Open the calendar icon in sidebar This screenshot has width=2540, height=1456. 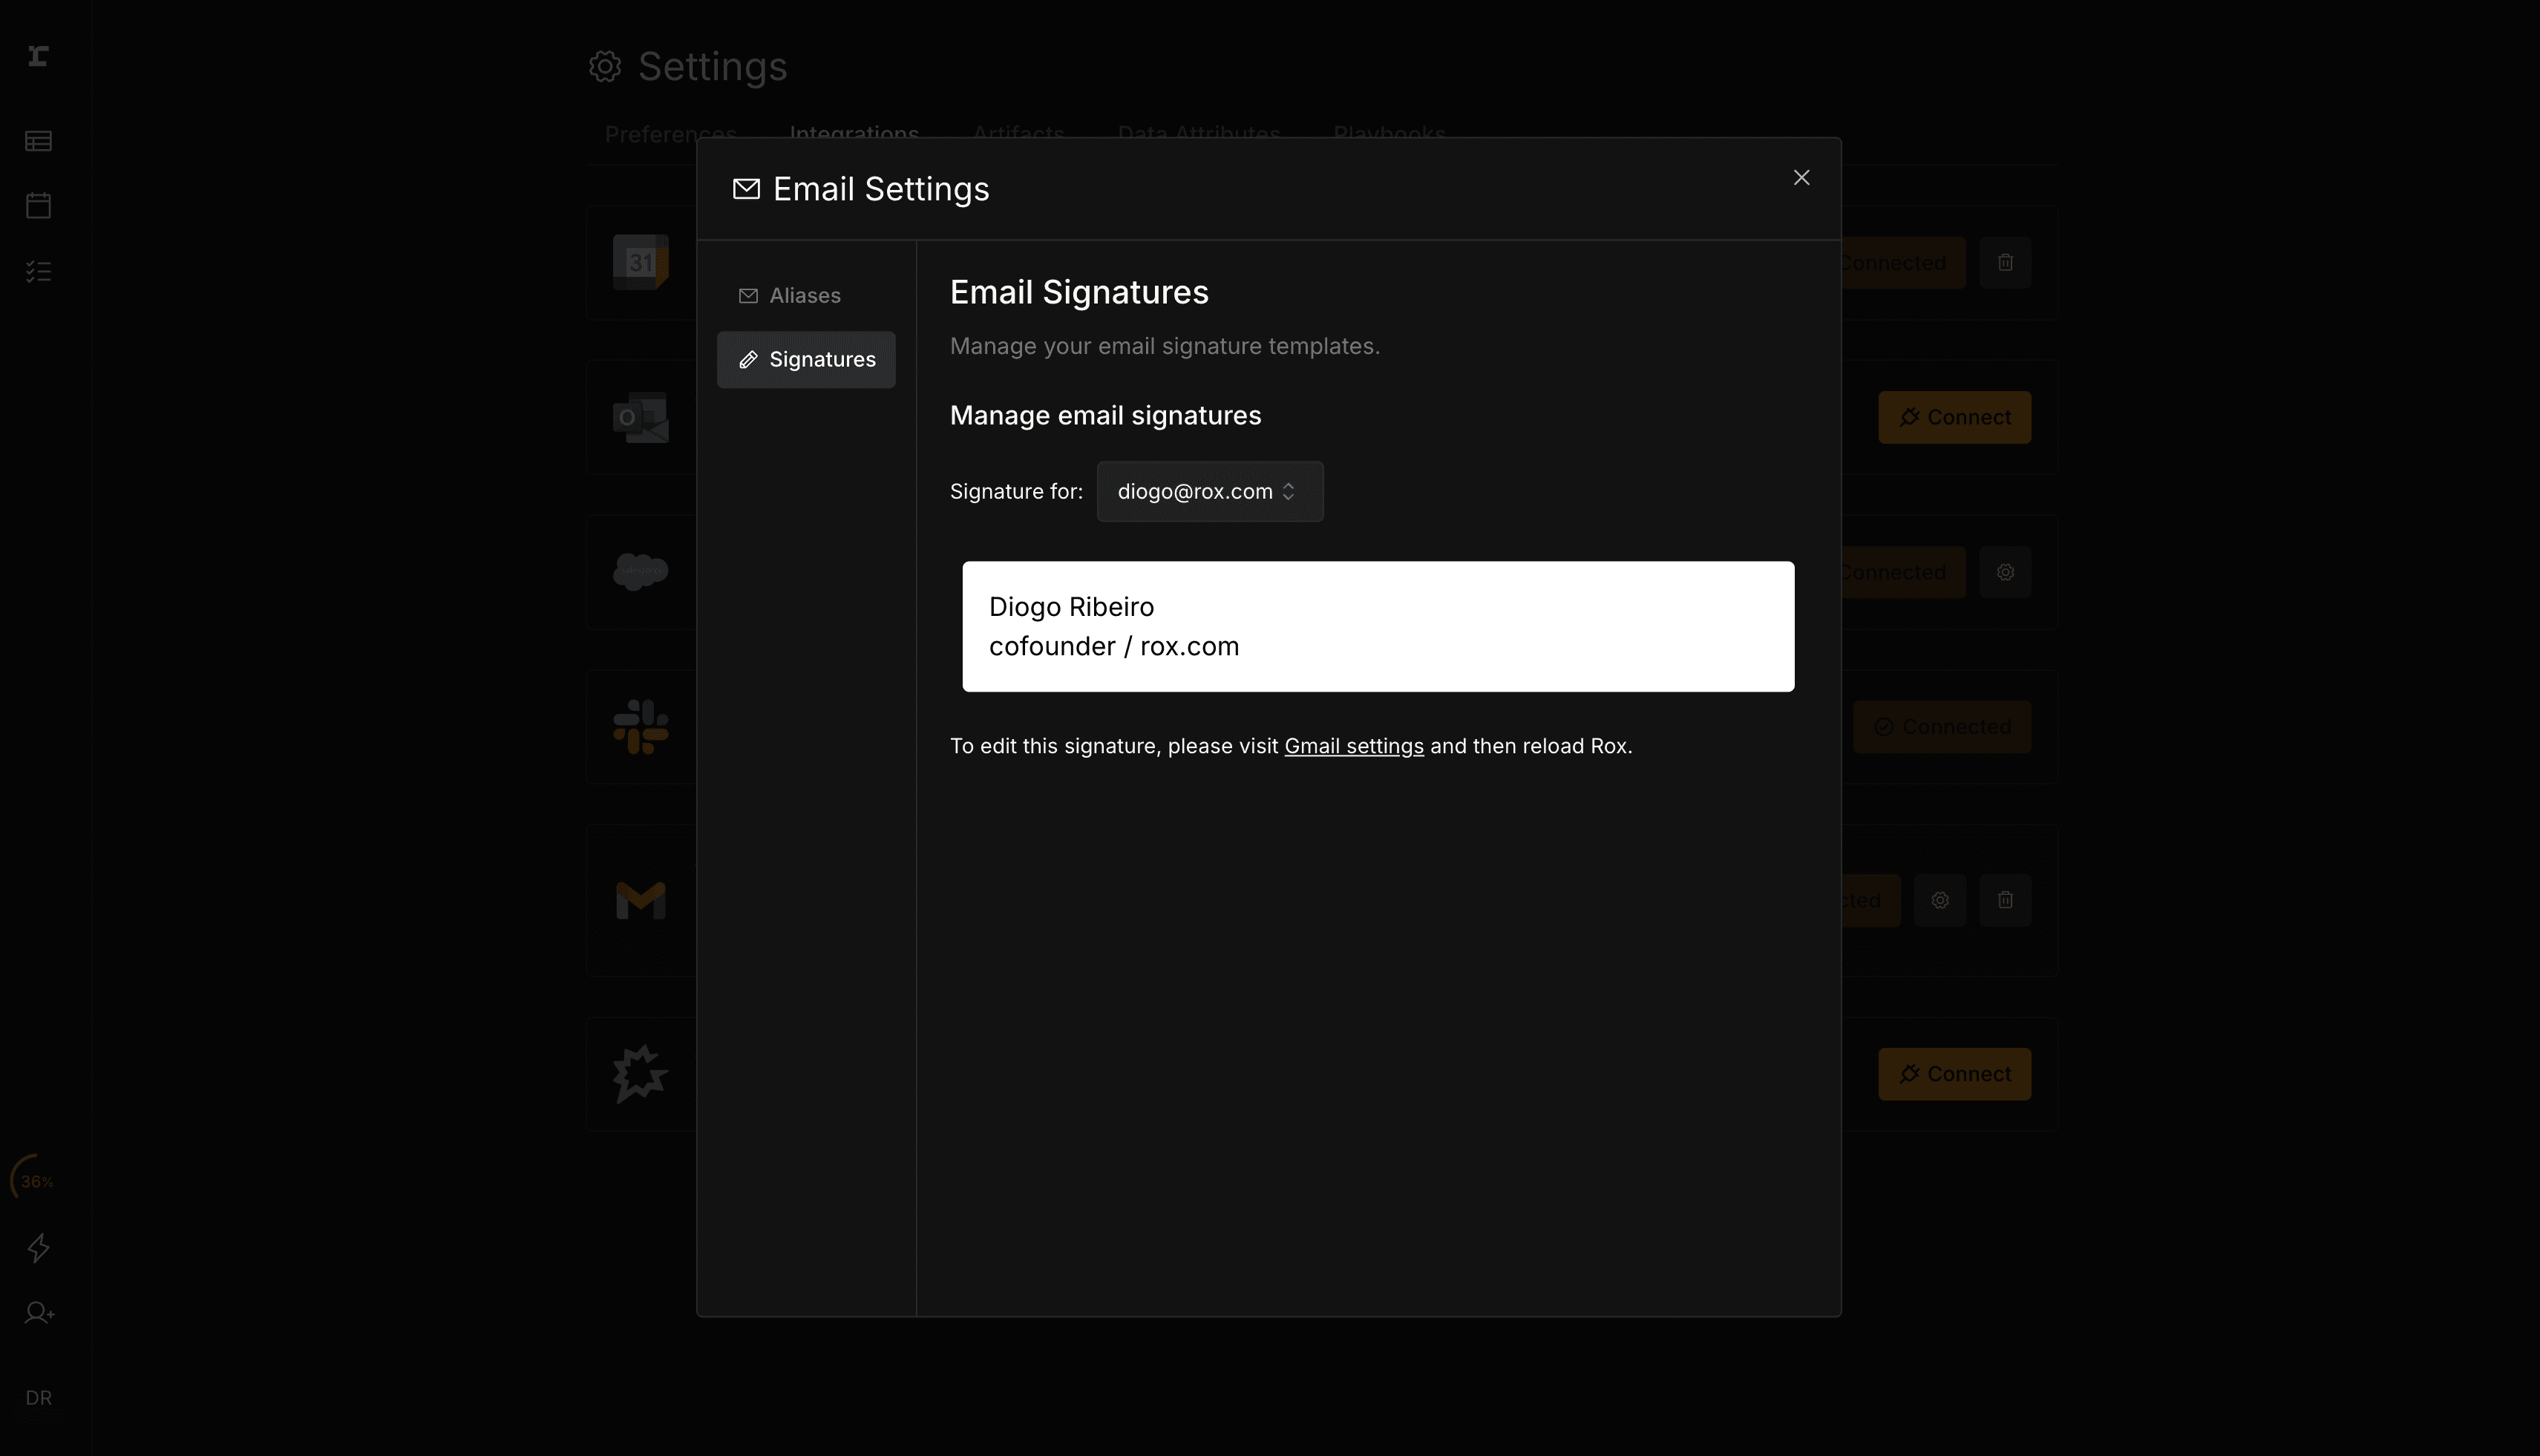click(38, 205)
